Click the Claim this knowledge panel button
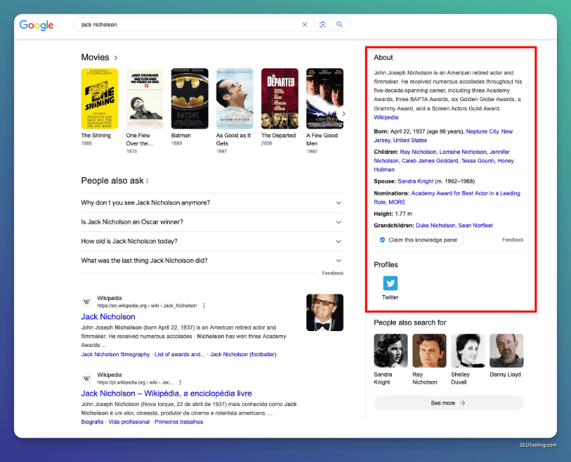This screenshot has width=571, height=462. (x=418, y=240)
